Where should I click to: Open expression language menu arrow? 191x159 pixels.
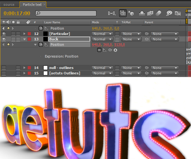pos(115,50)
